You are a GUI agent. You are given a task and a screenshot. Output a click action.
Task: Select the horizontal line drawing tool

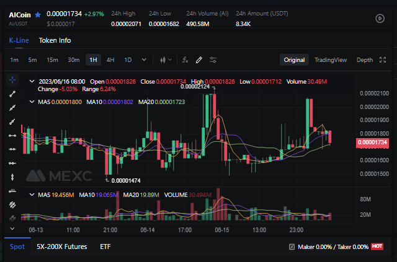[x=12, y=149]
